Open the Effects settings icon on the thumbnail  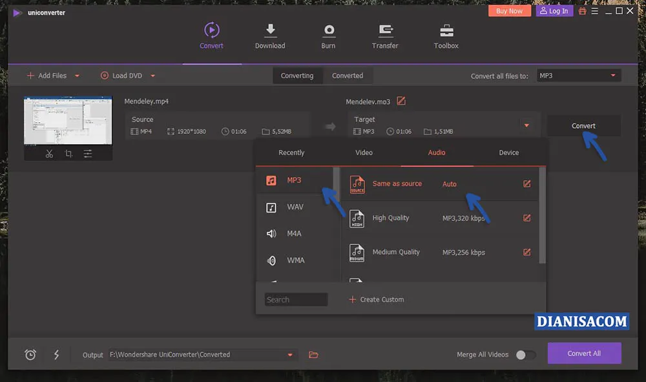point(87,153)
